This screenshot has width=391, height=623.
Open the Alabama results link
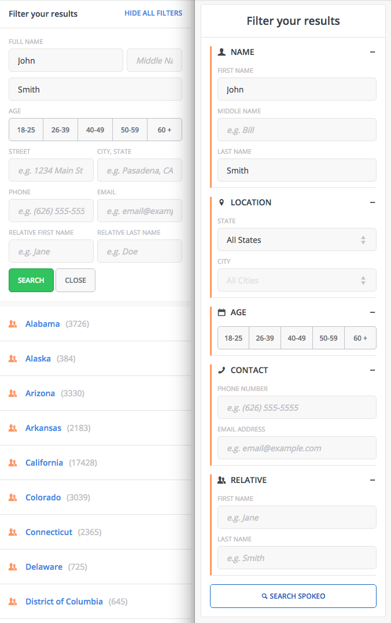(43, 324)
